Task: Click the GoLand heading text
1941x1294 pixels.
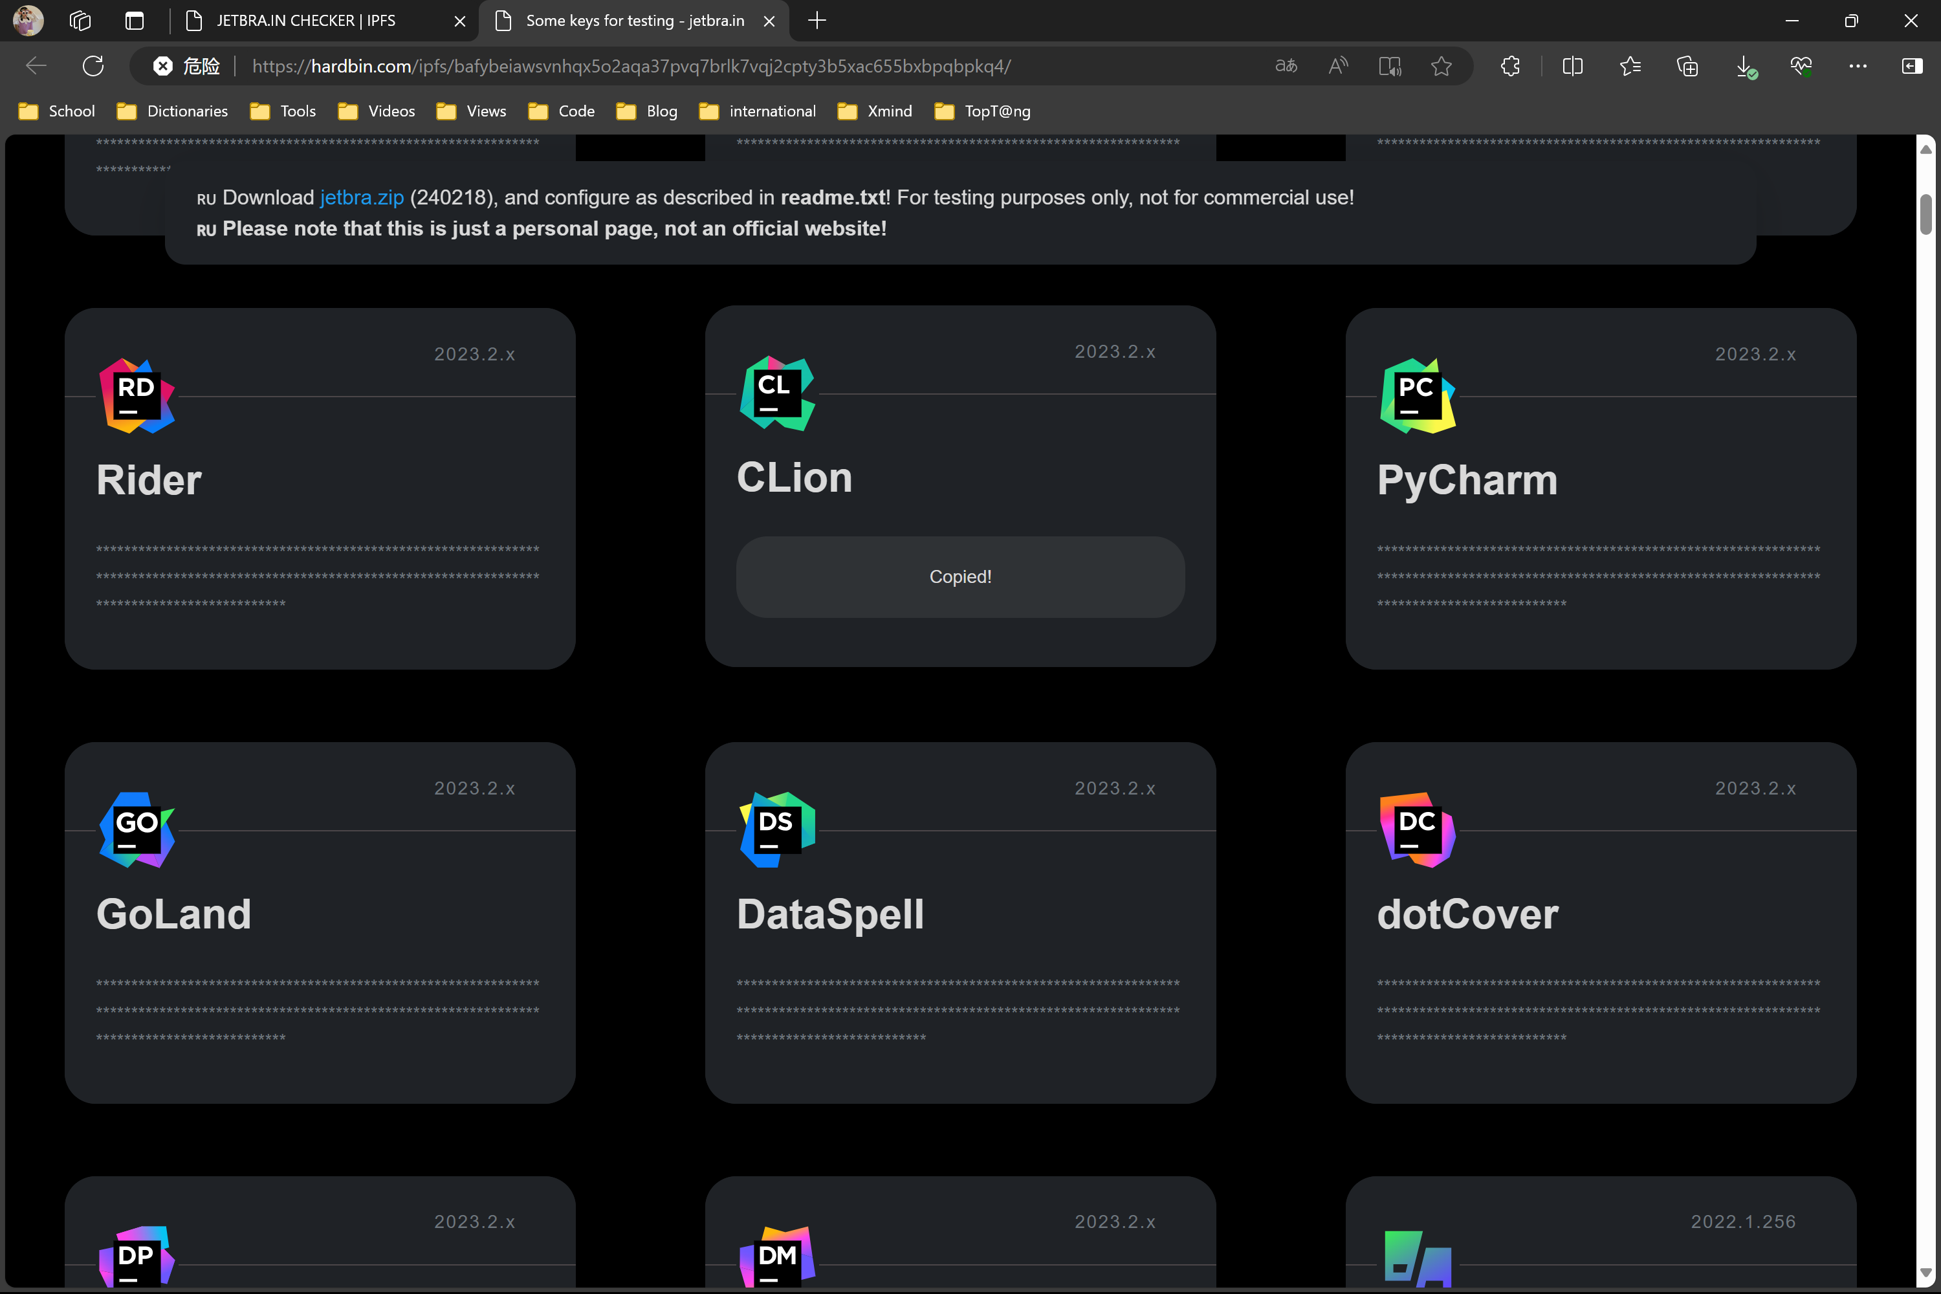Action: 173,914
